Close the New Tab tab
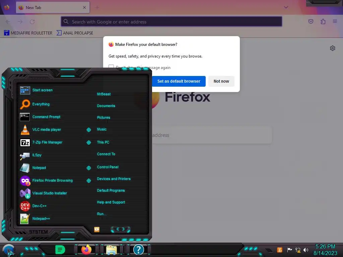Viewport: 343px width, 257px height. (x=84, y=7)
